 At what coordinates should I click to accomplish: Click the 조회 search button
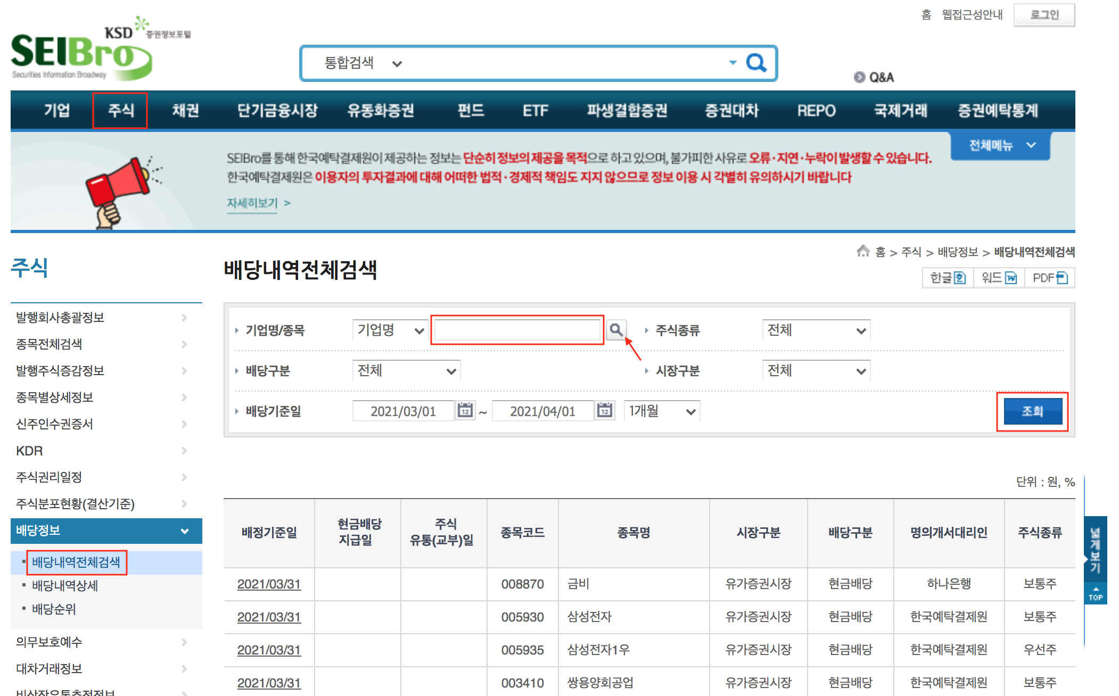1032,410
